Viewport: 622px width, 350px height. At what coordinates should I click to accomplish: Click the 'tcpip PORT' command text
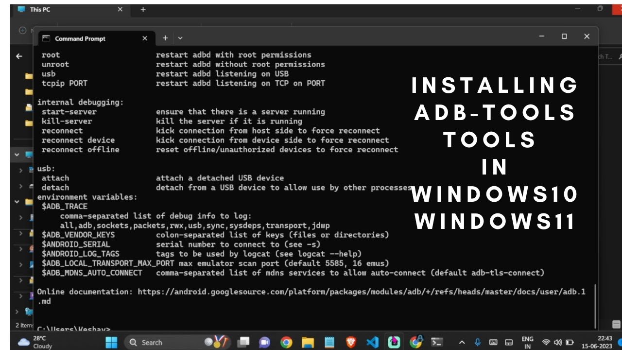coord(65,83)
